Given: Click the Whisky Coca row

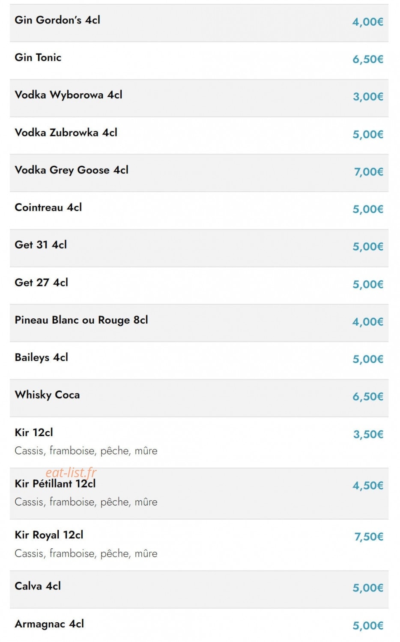Looking at the screenshot, I should (199, 398).
